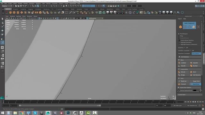
Task: Toggle Modeling Toolkit panel icon in status line
Action: (x=196, y=6)
